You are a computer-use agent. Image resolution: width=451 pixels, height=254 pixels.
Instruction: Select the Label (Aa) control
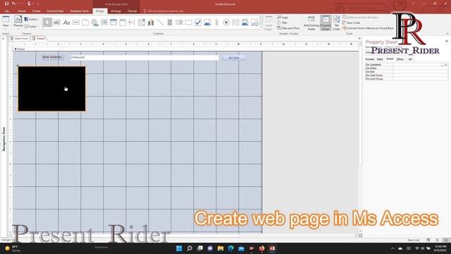point(66,23)
